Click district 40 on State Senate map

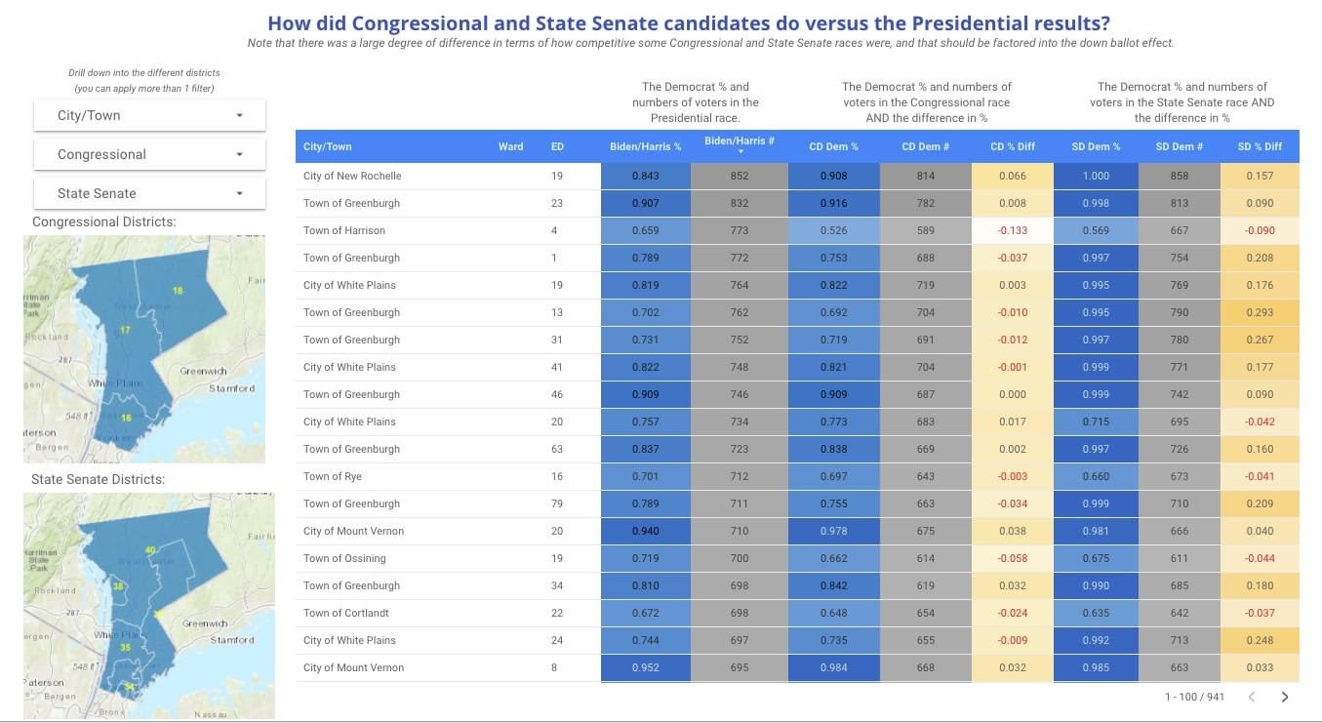click(x=149, y=550)
